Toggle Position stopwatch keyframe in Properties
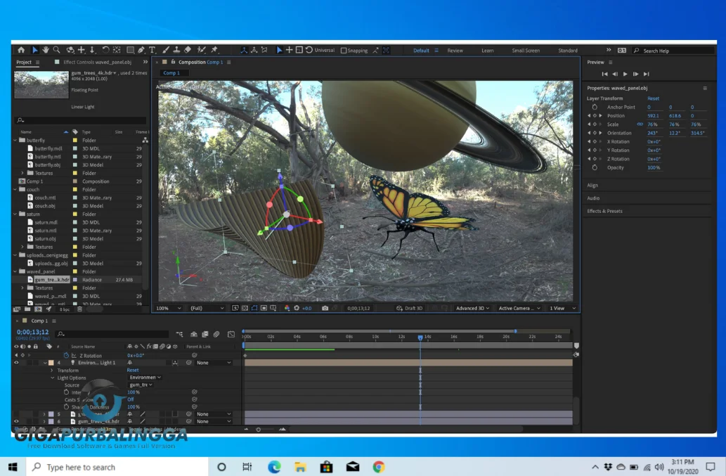Viewport: 726px width, 476px height. 595,116
